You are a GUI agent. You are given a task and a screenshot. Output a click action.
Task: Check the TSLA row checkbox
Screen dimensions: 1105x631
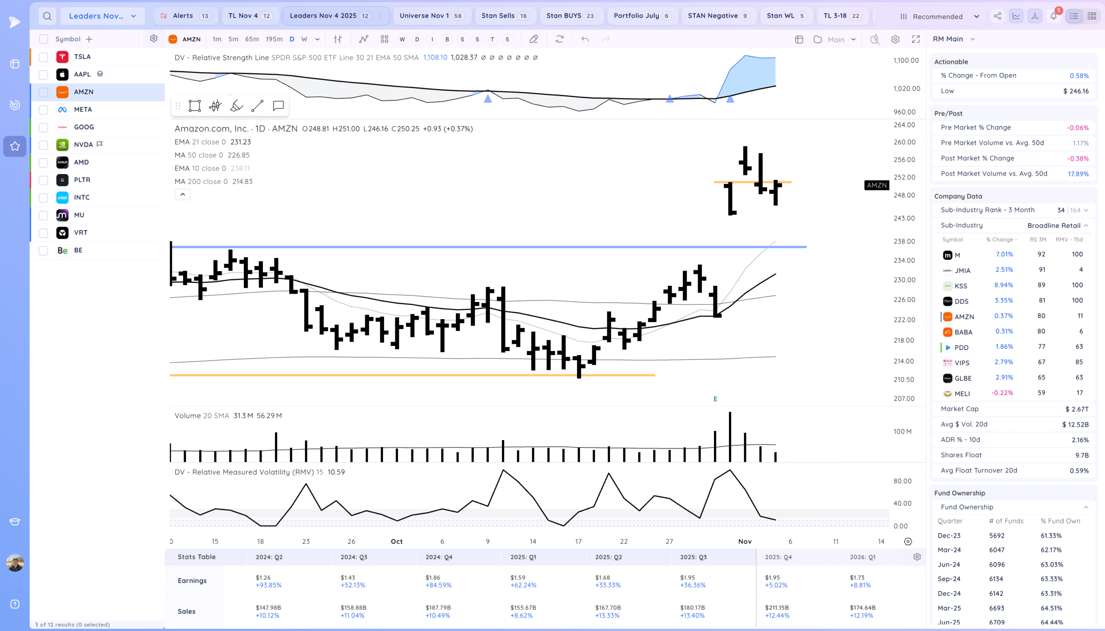click(43, 57)
